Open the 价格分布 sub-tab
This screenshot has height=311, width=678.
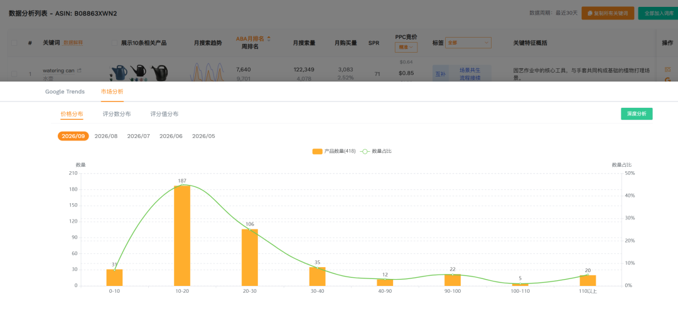72,114
